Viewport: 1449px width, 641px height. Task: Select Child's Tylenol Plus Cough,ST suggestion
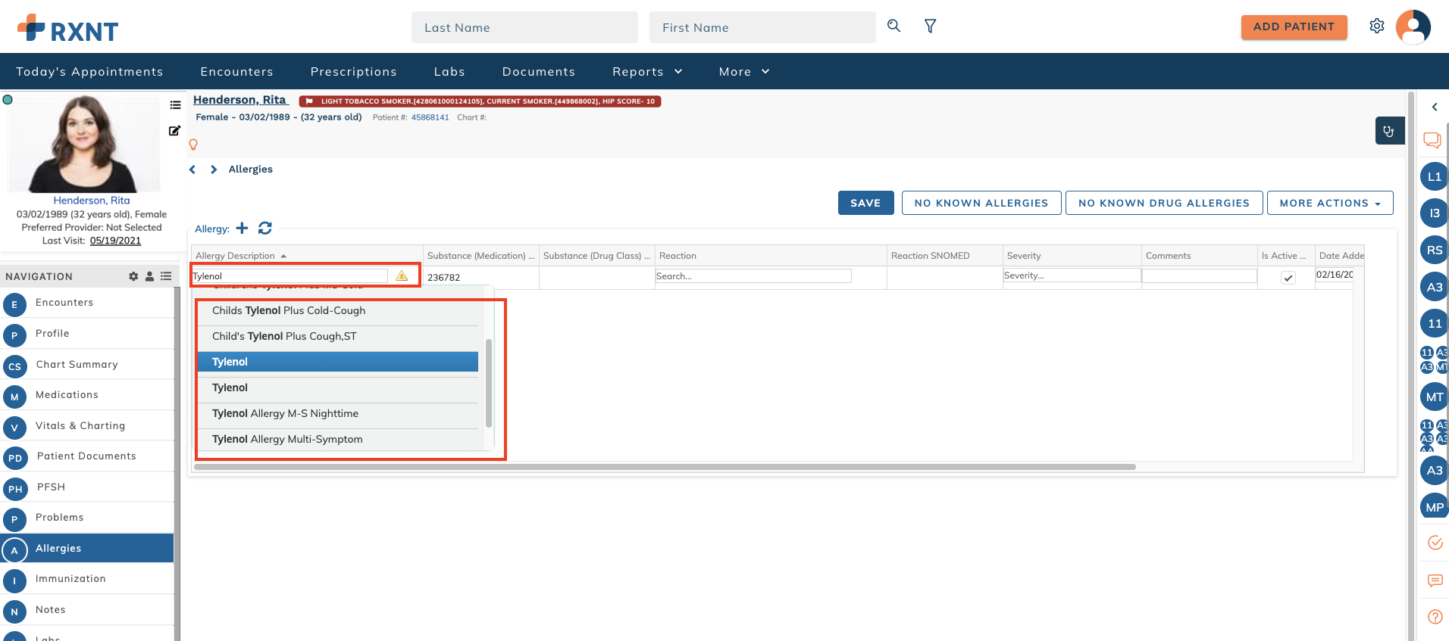(338, 336)
